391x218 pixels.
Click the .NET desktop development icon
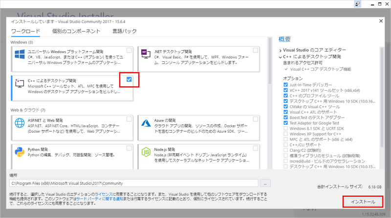click(x=146, y=54)
